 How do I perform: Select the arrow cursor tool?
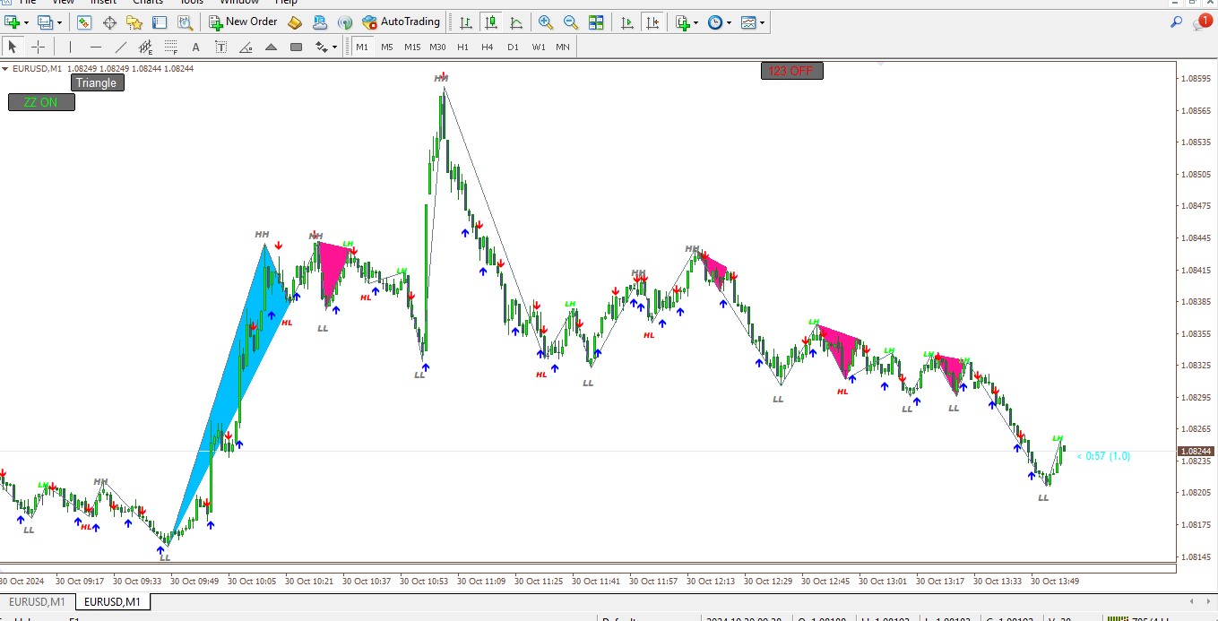tap(13, 47)
